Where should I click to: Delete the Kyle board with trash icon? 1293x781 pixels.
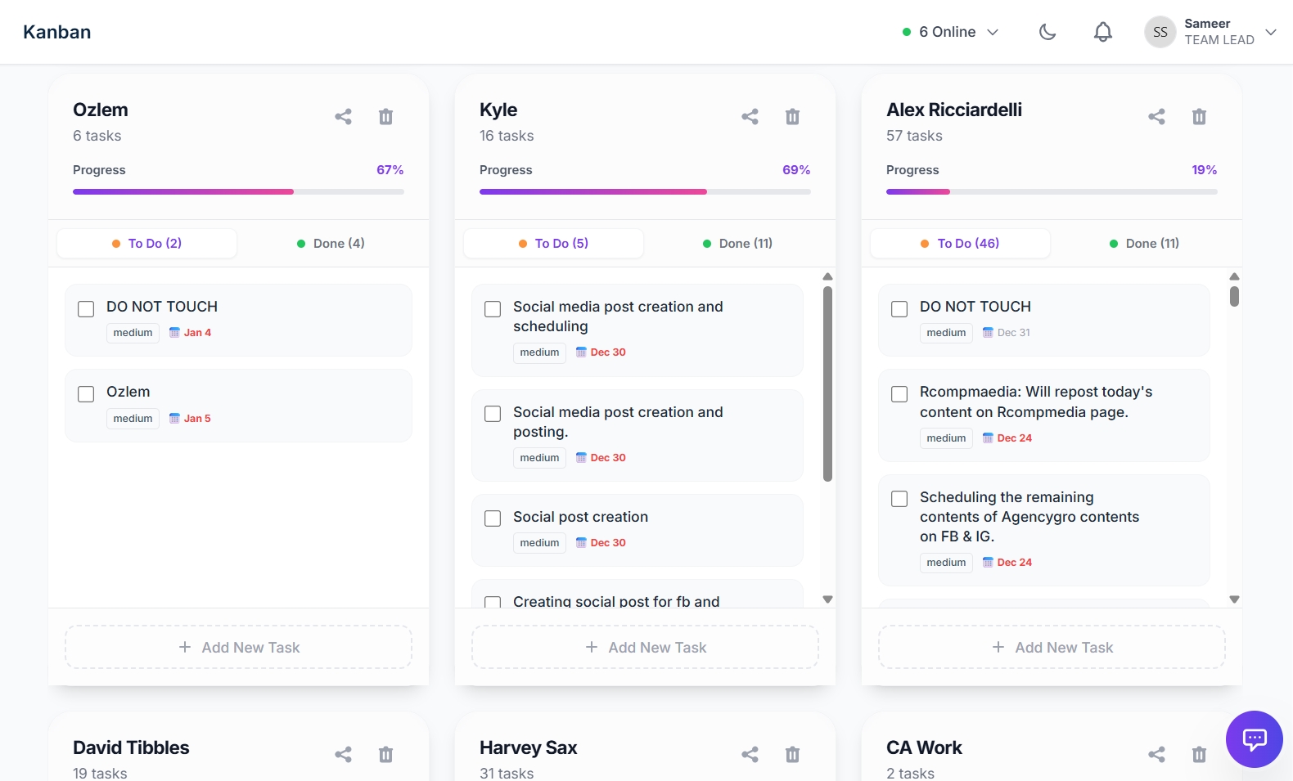792,117
